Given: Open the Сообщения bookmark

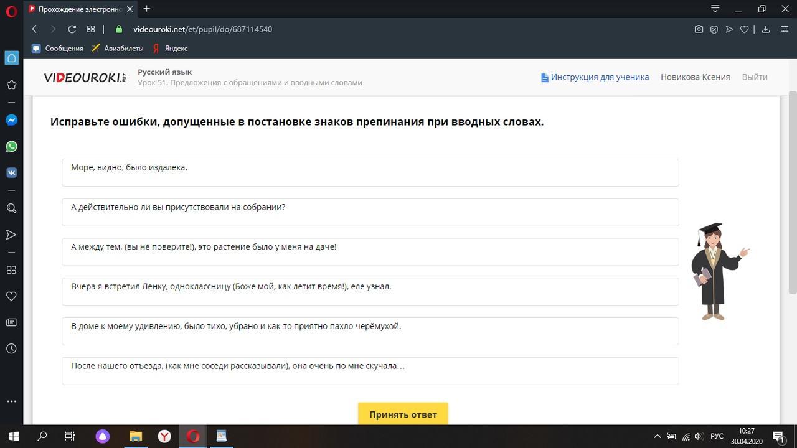Looking at the screenshot, I should 57,48.
